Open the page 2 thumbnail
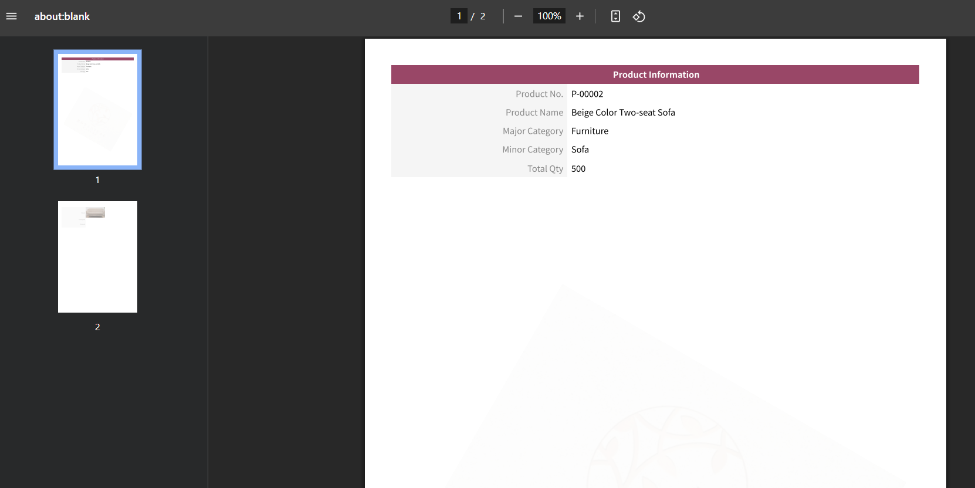Viewport: 975px width, 488px height. coord(97,257)
